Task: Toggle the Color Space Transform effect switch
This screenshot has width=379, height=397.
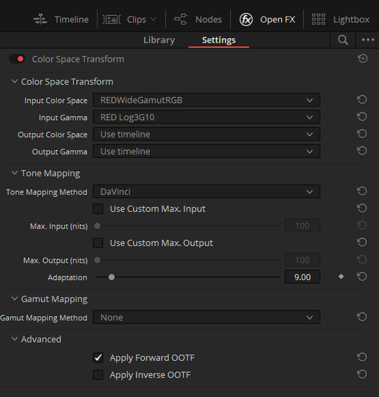Action: (17, 59)
